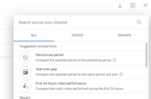
Task: Click the Recent section heading
Action: tap(25, 97)
